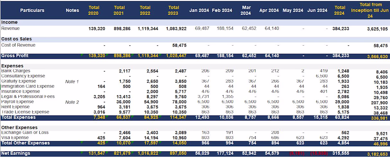This screenshot has height=157, width=390.
Task: Click the Total 2024 Payroll value 39,000
Action: [342, 102]
